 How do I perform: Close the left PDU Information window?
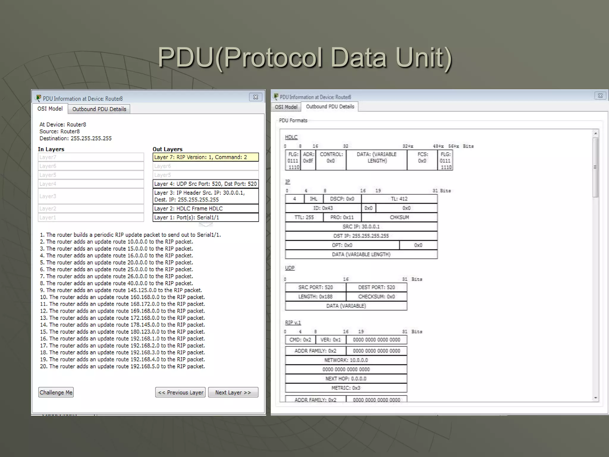[255, 97]
